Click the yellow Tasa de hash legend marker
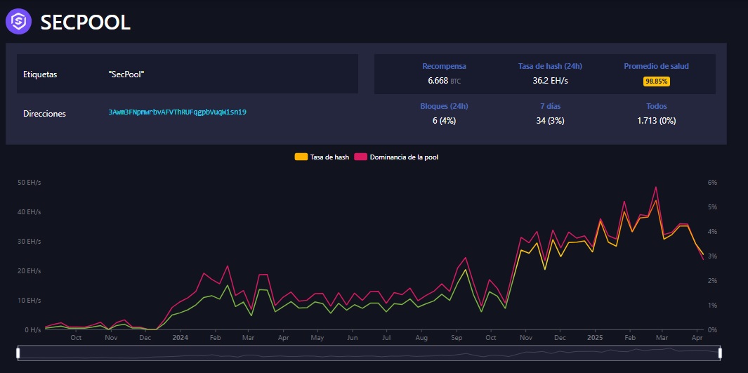This screenshot has width=748, height=373. 301,157
